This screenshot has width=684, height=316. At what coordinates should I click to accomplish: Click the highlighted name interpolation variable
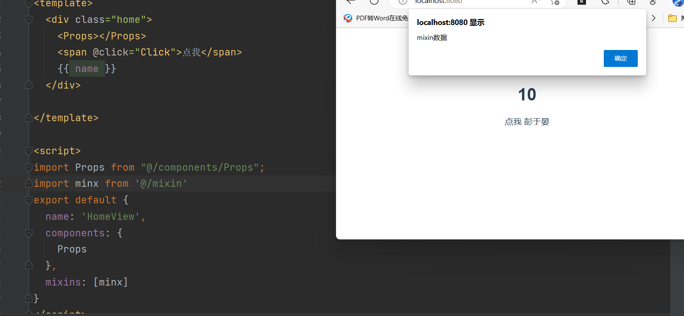pyautogui.click(x=87, y=69)
